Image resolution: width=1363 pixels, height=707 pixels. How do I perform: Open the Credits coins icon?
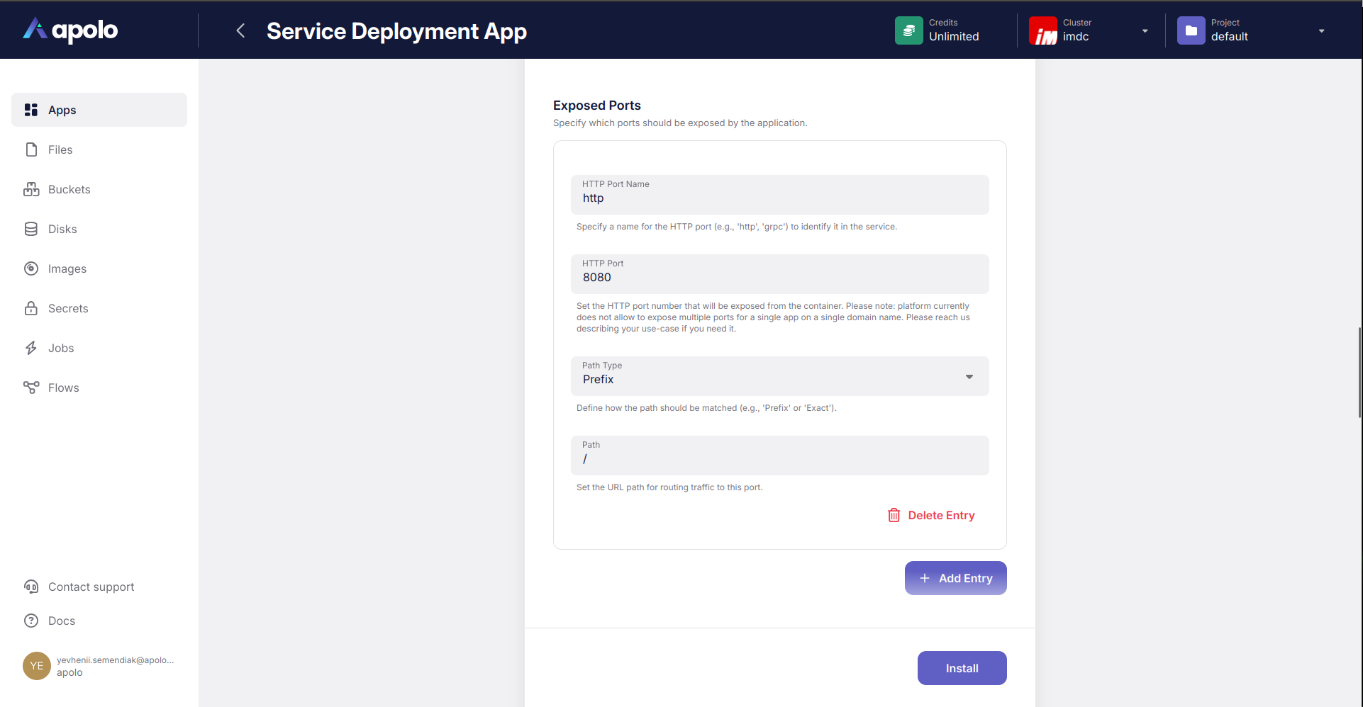(x=908, y=30)
